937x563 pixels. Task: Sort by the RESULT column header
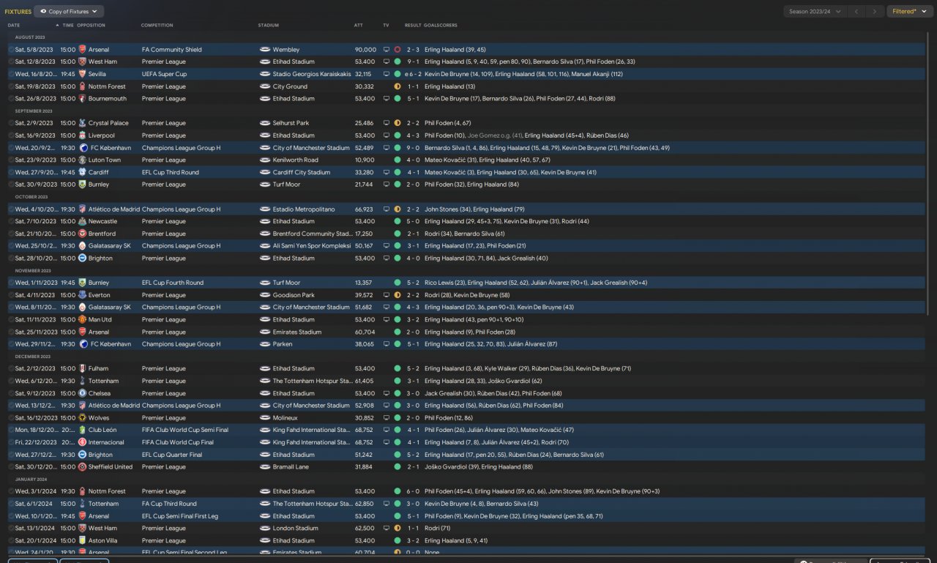point(413,25)
